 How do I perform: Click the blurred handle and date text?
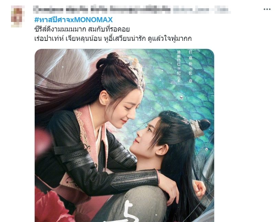coord(202,10)
